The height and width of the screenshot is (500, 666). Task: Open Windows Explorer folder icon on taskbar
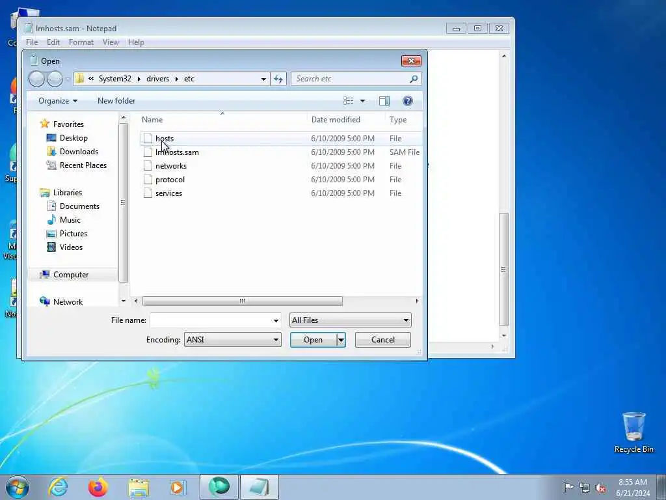139,488
